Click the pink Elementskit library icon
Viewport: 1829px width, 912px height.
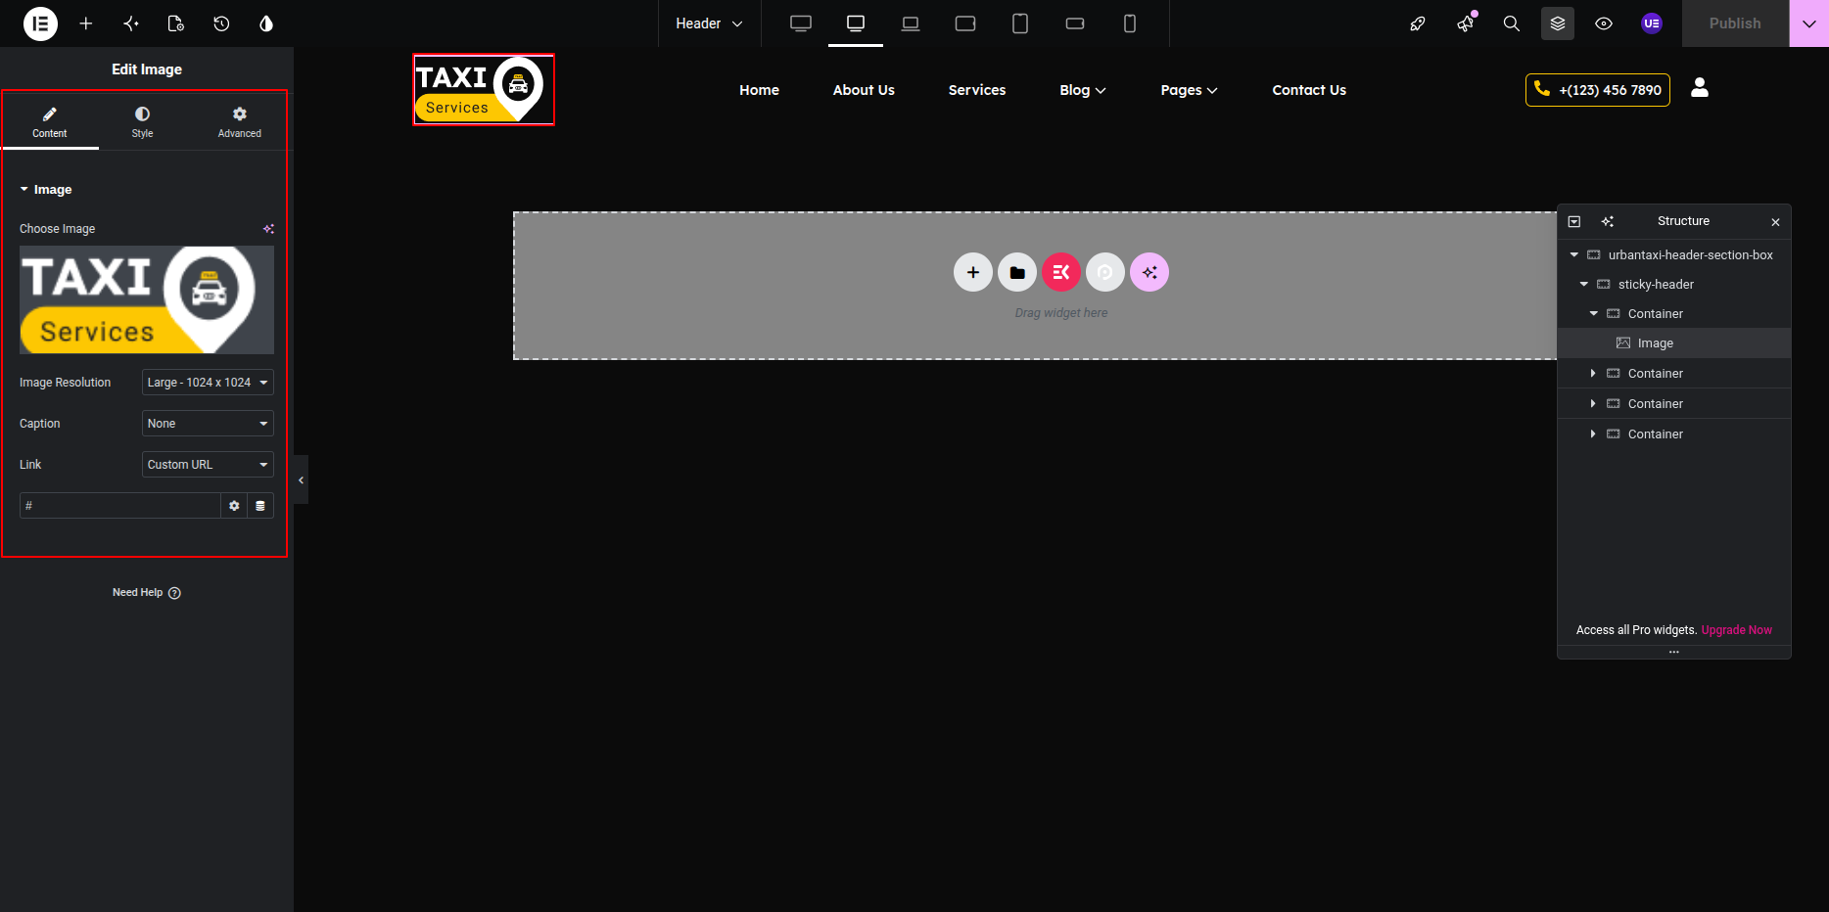(x=1061, y=272)
